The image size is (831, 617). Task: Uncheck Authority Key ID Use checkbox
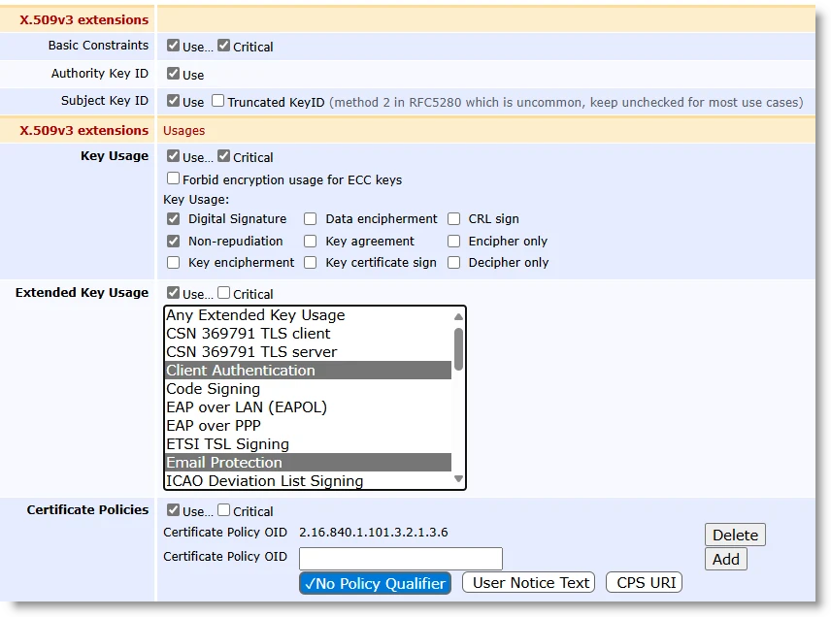tap(173, 74)
